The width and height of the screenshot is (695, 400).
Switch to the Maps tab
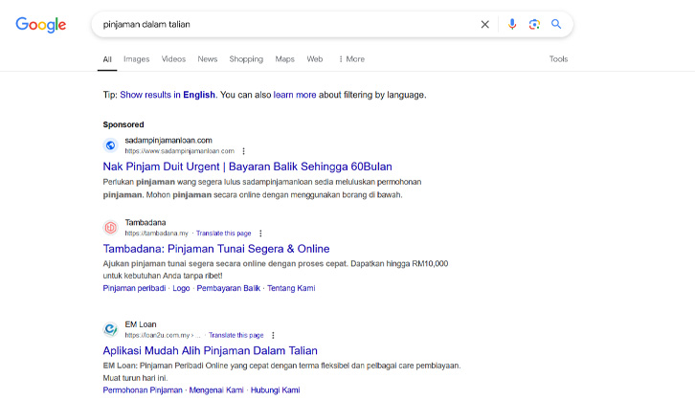pyautogui.click(x=284, y=59)
